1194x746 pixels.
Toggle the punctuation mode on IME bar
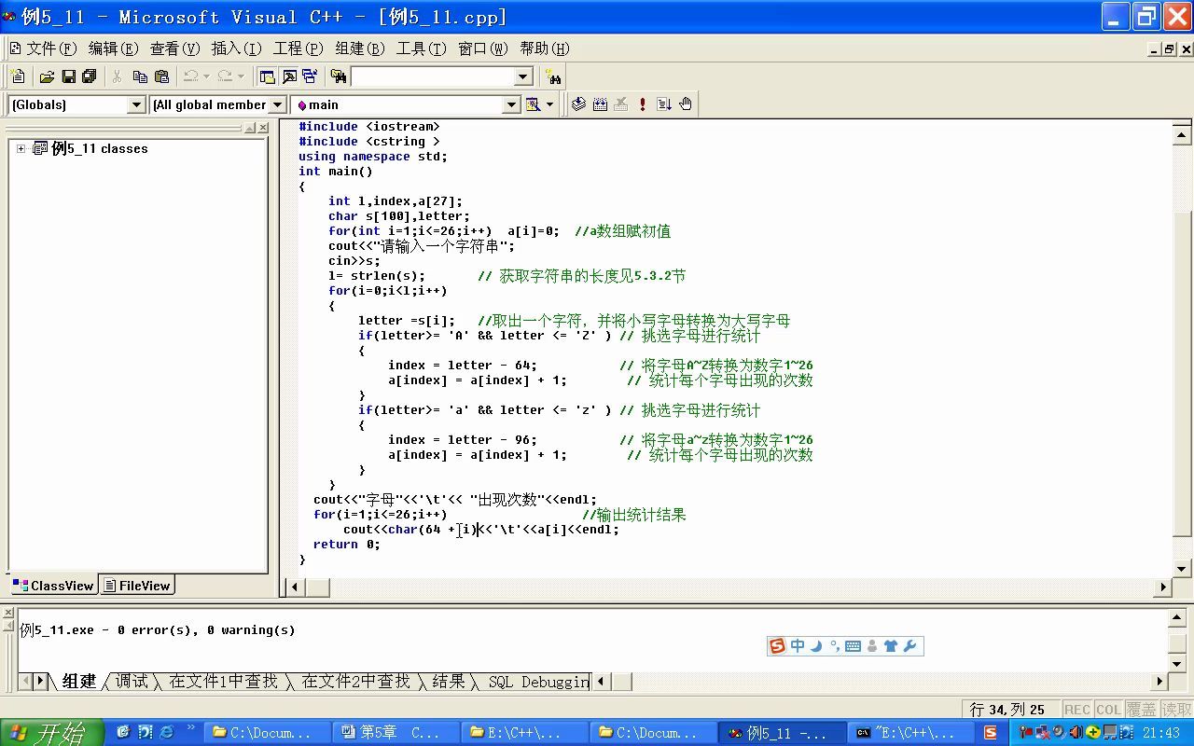click(x=835, y=646)
